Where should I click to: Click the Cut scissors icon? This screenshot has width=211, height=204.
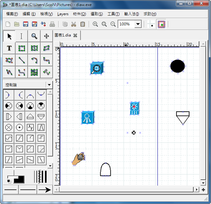tap(73, 24)
